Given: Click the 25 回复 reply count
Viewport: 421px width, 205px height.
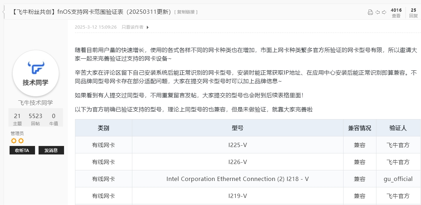Looking at the screenshot, I should (414, 13).
